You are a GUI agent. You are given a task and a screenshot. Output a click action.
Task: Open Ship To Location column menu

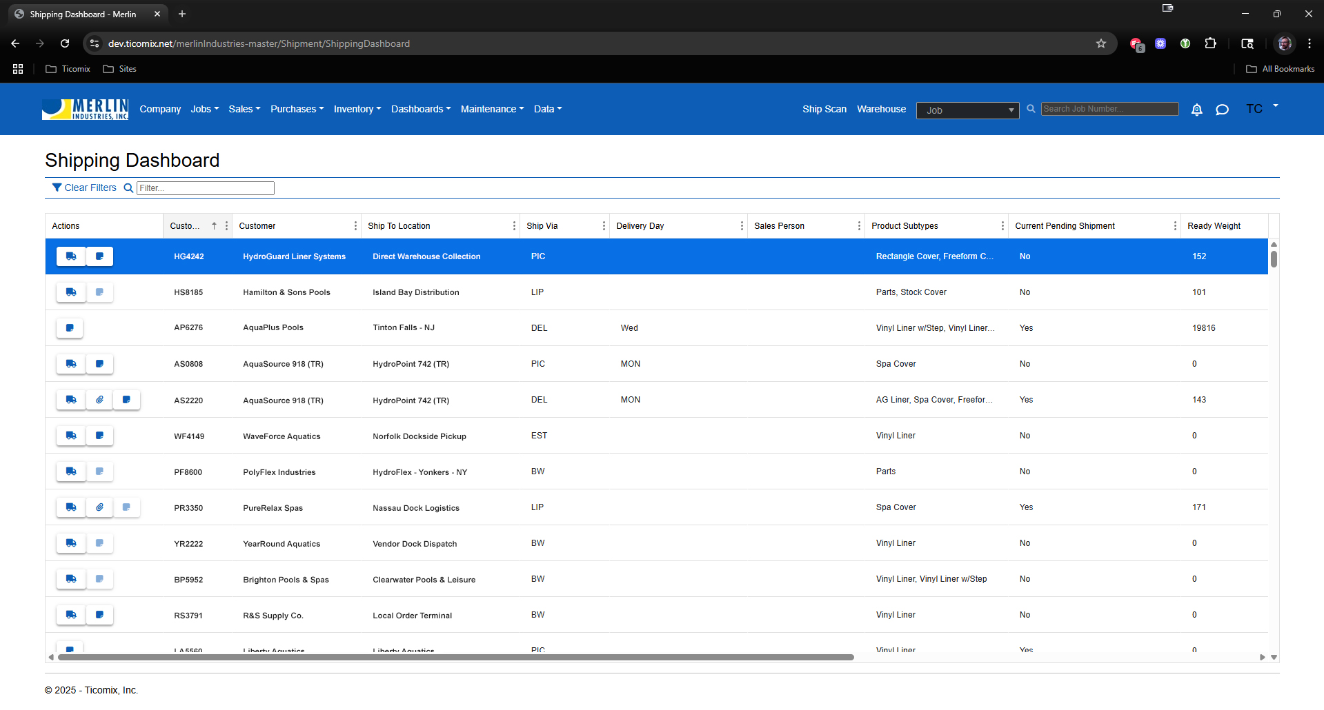click(514, 226)
